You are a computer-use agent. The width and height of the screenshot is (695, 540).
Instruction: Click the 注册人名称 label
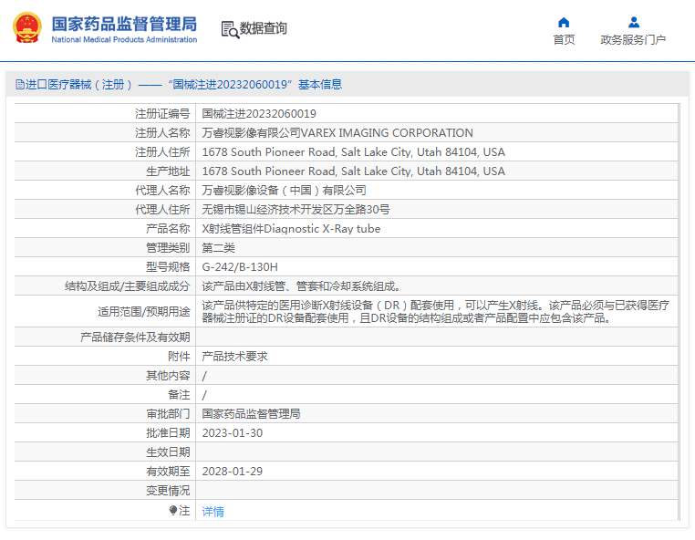click(x=162, y=133)
